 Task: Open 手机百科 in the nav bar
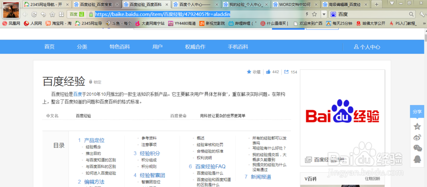pos(238,47)
